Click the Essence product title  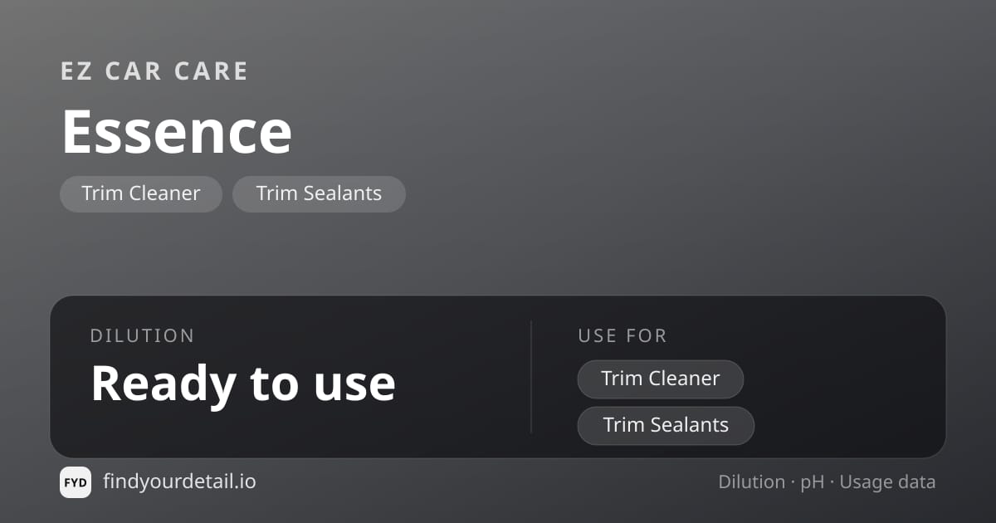(x=177, y=131)
